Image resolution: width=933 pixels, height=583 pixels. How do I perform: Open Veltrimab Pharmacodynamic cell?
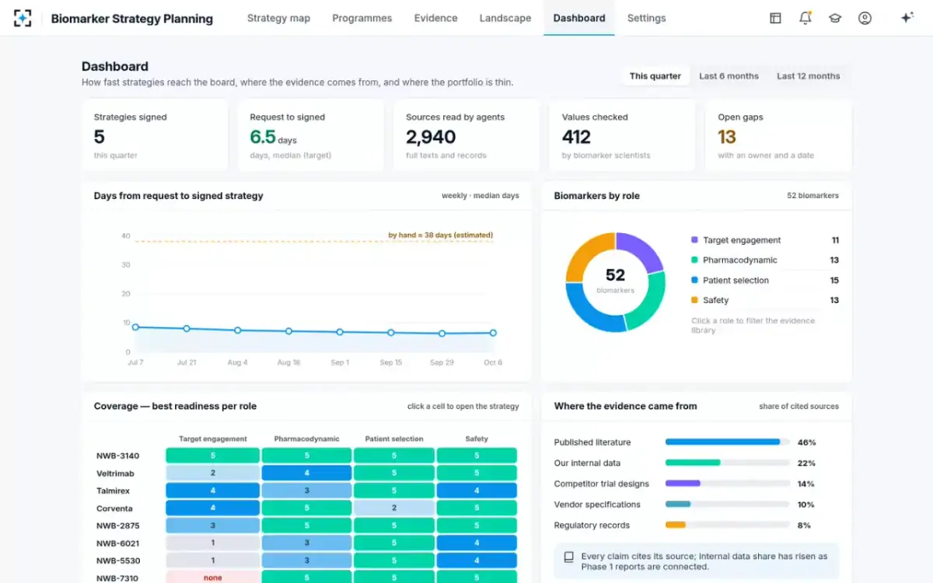306,473
